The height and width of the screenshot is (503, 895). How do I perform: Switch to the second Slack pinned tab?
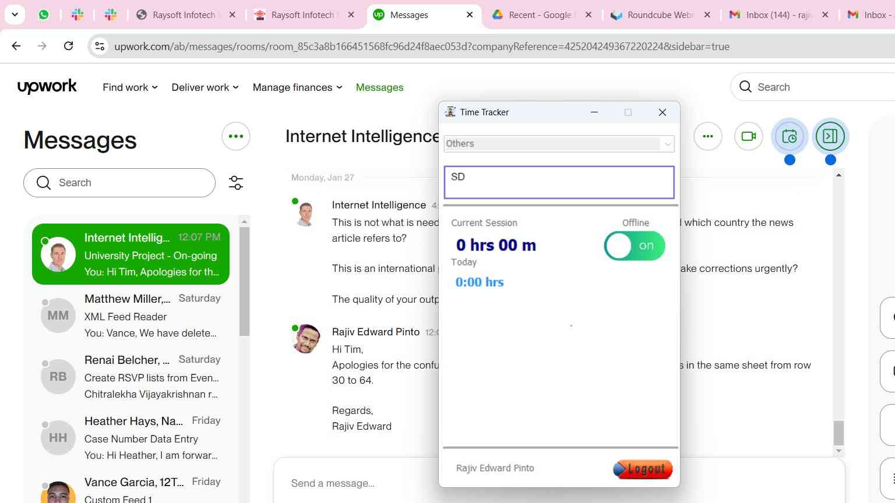[x=111, y=15]
